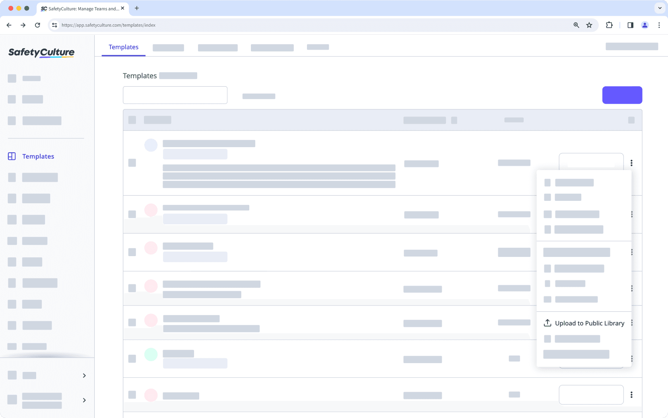The height and width of the screenshot is (418, 668).
Task: Tick the checkbox of the green-avatar template row
Action: click(x=132, y=359)
